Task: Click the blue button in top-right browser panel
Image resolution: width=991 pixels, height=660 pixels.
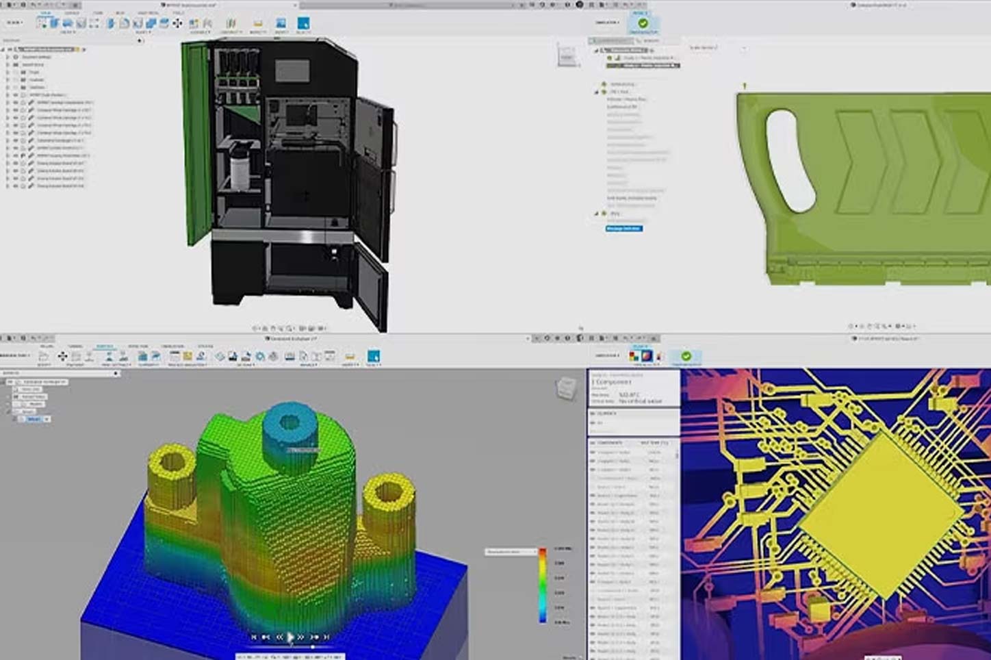Action: (x=623, y=228)
